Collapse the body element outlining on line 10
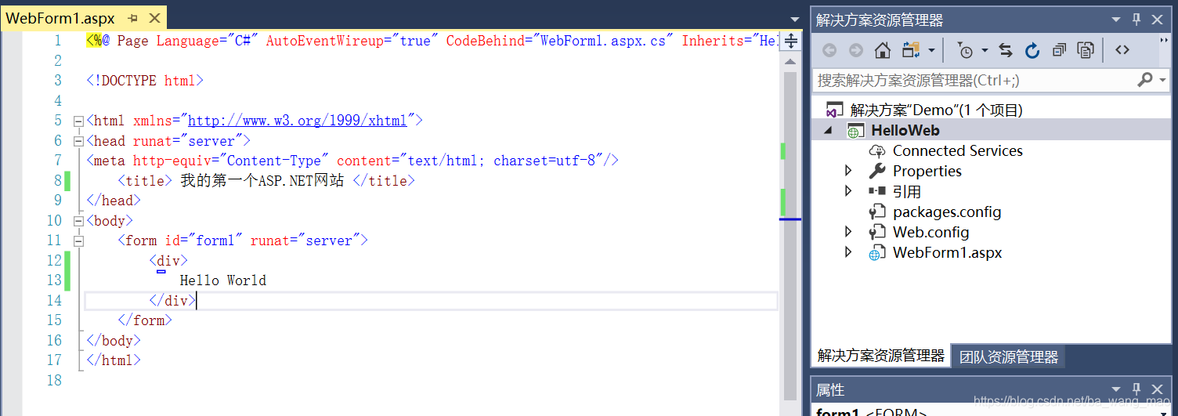Screen dimensions: 1178x416 [x=78, y=221]
